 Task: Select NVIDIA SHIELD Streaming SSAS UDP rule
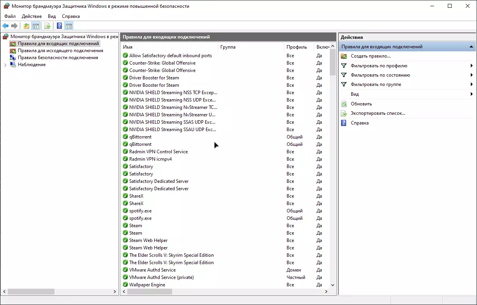pyautogui.click(x=172, y=122)
